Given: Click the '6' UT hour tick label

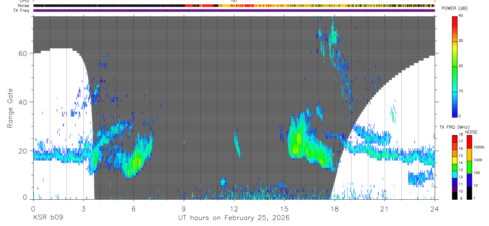Looking at the screenshot, I should [x=133, y=209].
